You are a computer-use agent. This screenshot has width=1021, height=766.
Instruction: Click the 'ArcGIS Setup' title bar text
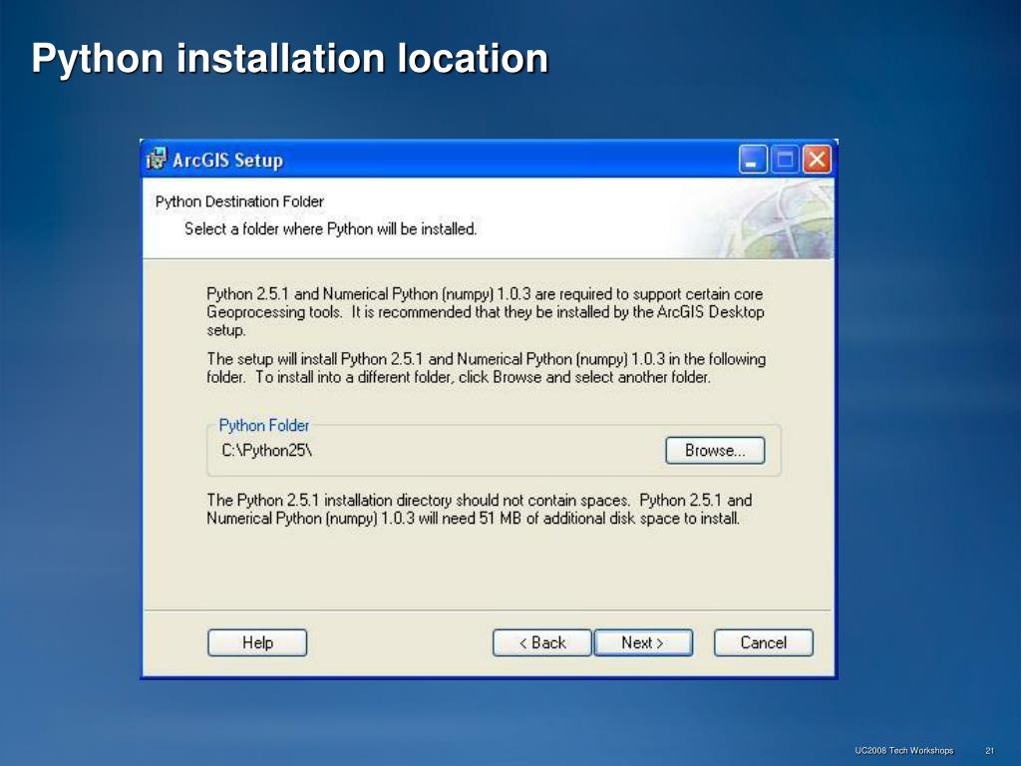[227, 160]
